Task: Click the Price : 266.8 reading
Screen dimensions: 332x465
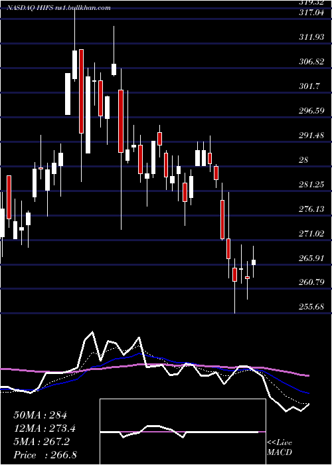Action: point(44,455)
